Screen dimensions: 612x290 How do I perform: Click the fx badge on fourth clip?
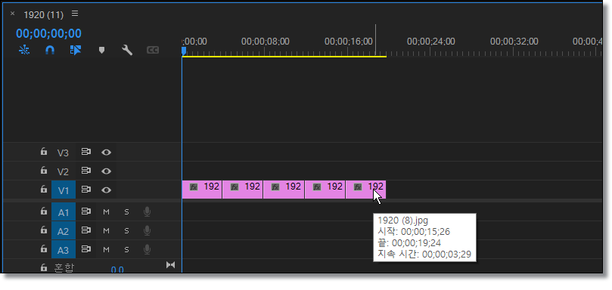(317, 187)
